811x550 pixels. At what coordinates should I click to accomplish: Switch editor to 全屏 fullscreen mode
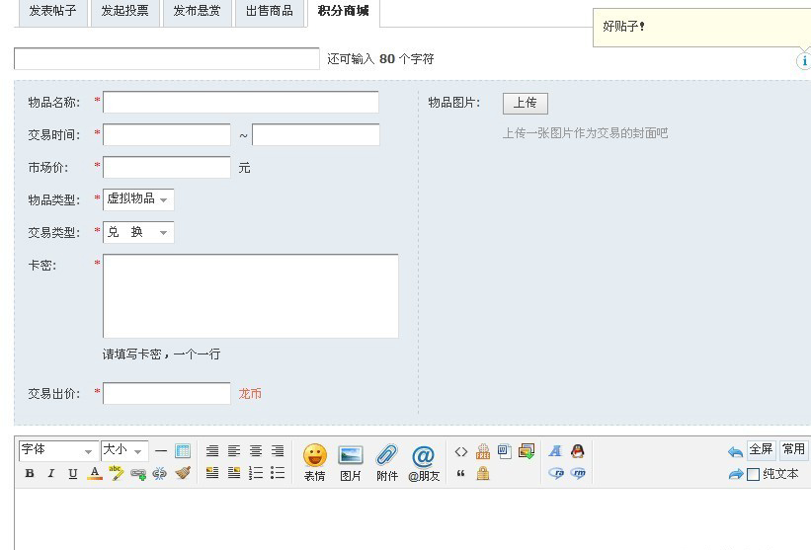point(762,449)
